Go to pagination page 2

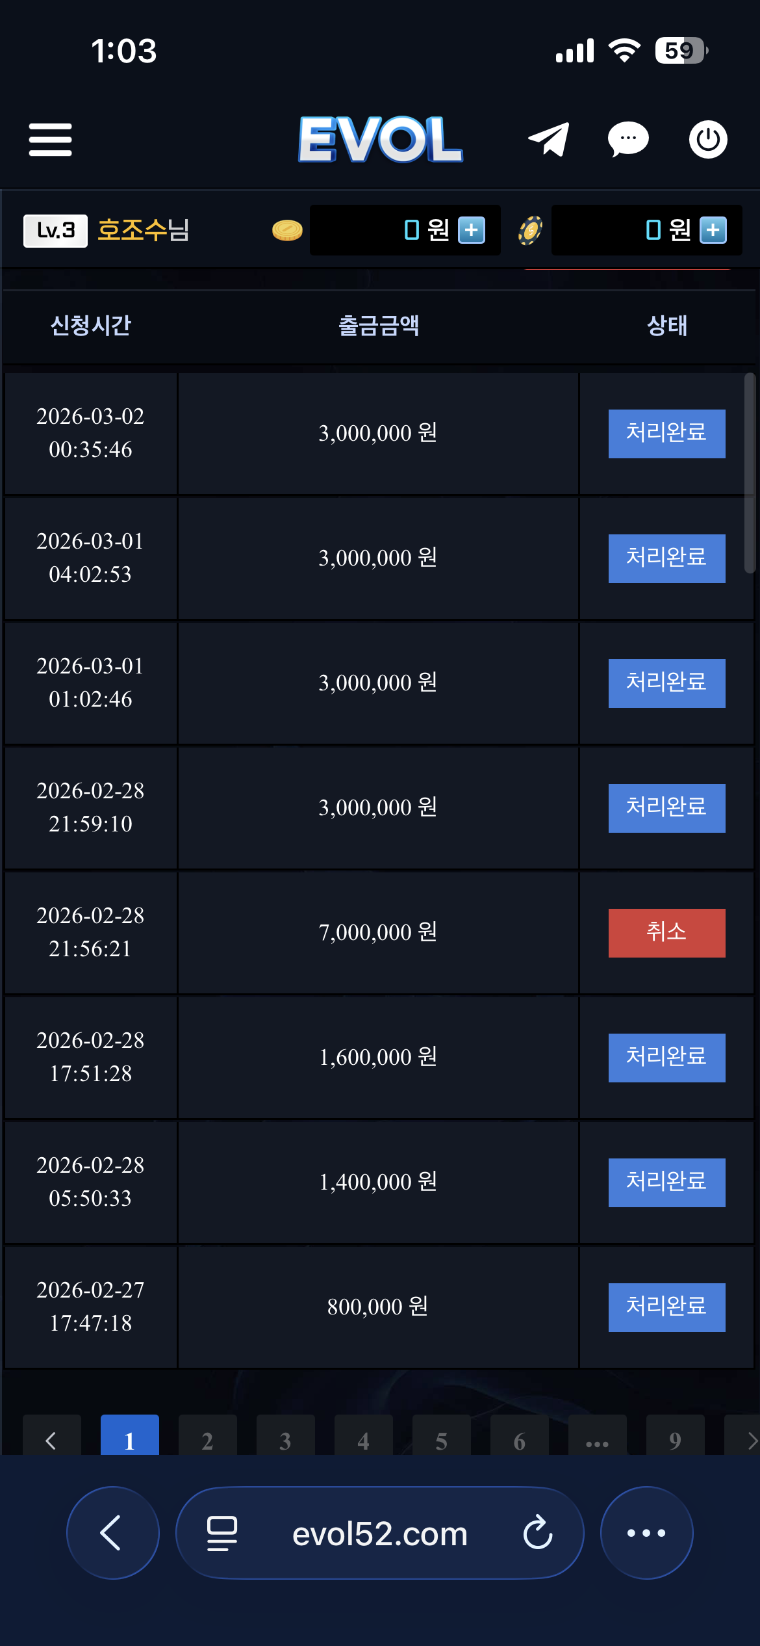(x=207, y=1438)
